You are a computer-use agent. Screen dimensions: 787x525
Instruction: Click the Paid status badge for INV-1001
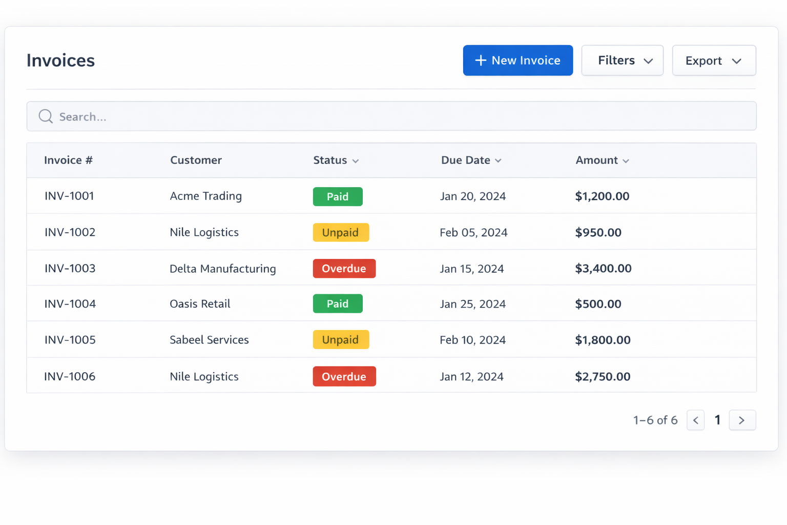point(337,196)
